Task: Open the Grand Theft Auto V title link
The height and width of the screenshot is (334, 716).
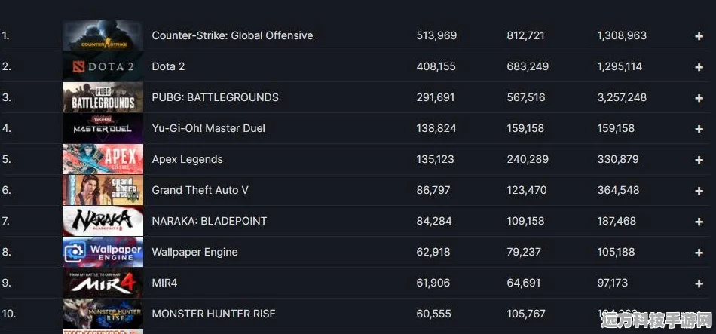Action: 200,190
